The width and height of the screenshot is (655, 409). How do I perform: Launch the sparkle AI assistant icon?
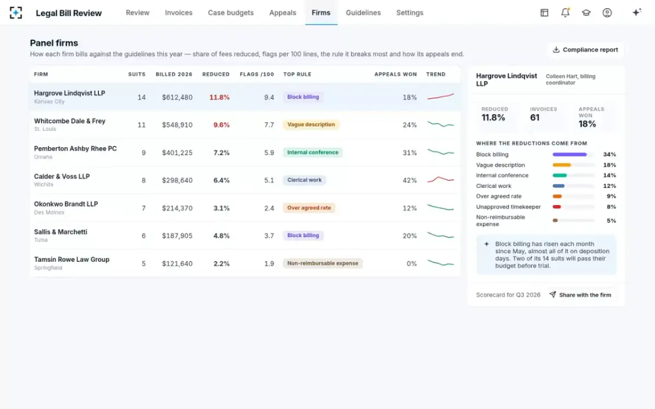pyautogui.click(x=636, y=13)
